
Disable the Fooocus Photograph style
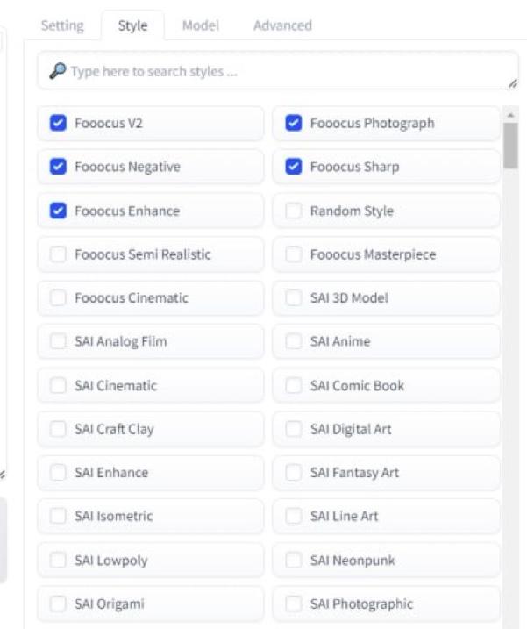(x=294, y=123)
